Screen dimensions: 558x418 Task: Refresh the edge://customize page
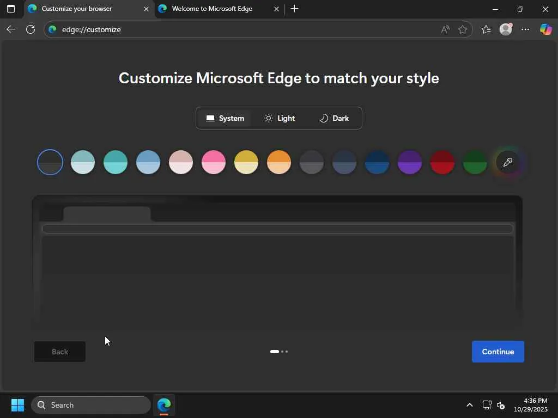coord(31,29)
